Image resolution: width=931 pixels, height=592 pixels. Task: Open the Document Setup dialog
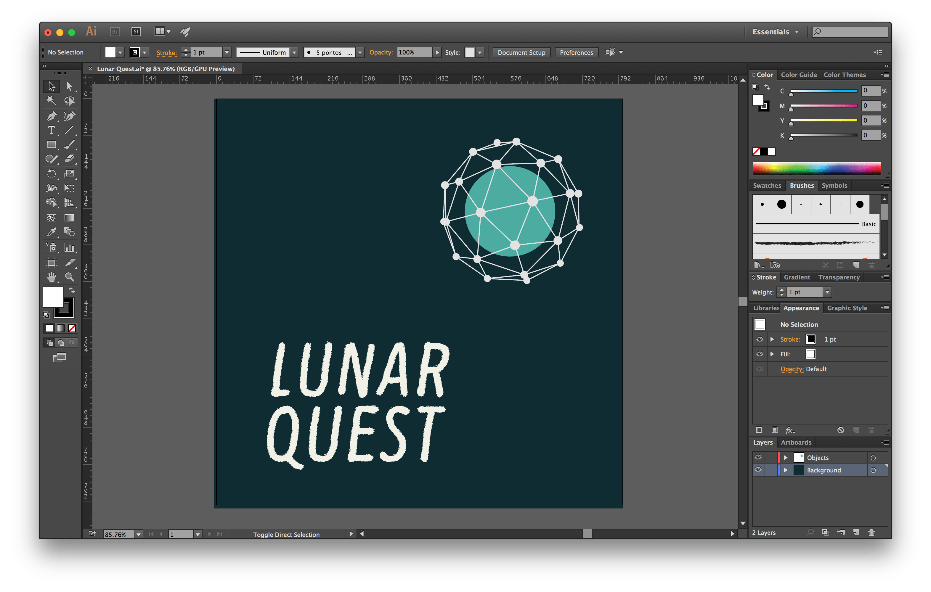[521, 52]
